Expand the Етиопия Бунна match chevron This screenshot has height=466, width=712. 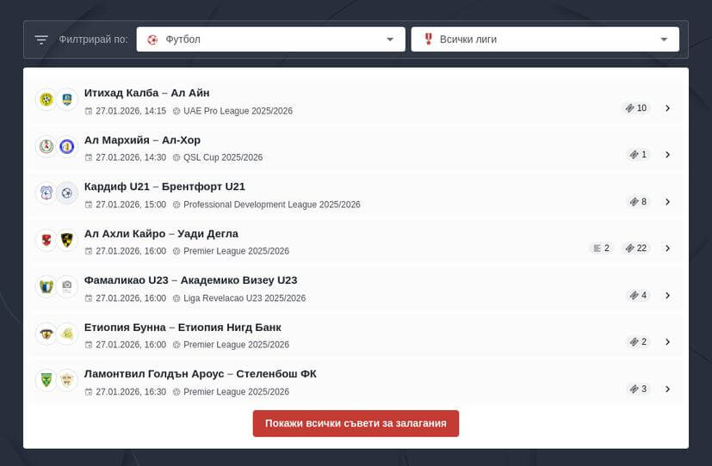point(667,342)
